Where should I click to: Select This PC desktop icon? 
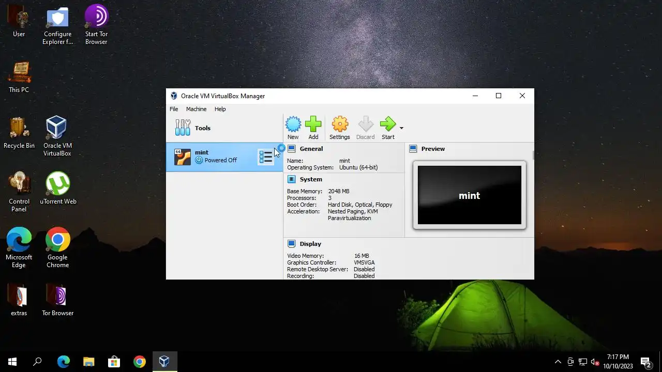[19, 78]
